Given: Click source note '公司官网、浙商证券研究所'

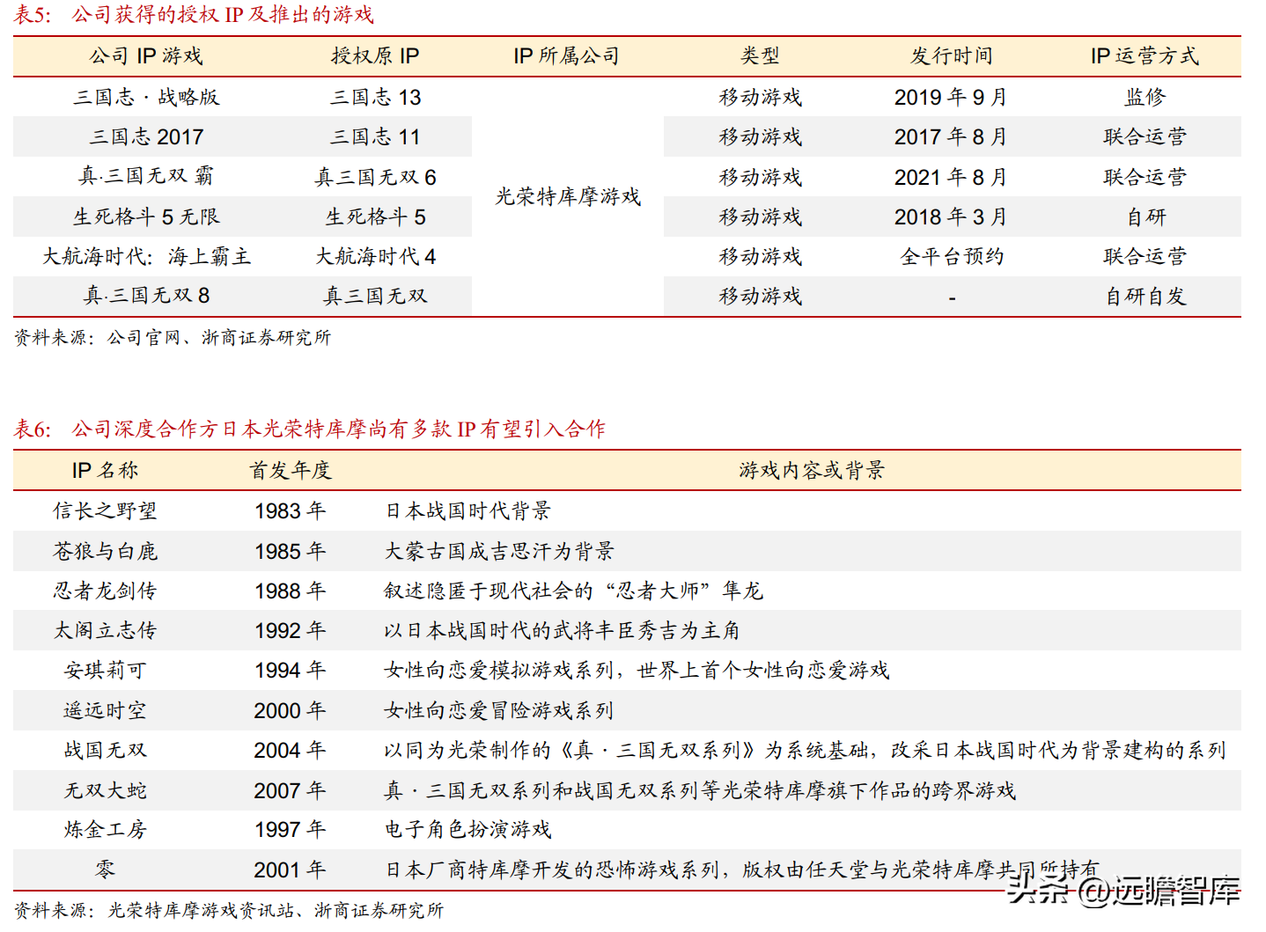Looking at the screenshot, I should pyautogui.click(x=218, y=337).
